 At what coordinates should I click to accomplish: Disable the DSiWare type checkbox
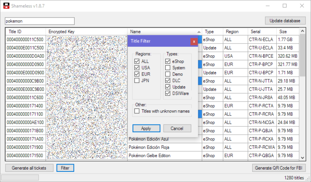click(168, 93)
